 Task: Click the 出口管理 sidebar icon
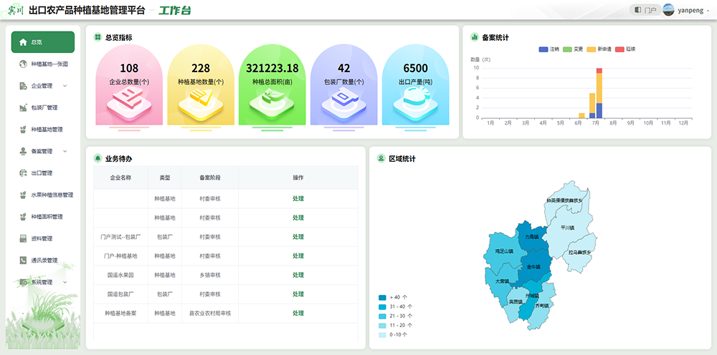[23, 173]
